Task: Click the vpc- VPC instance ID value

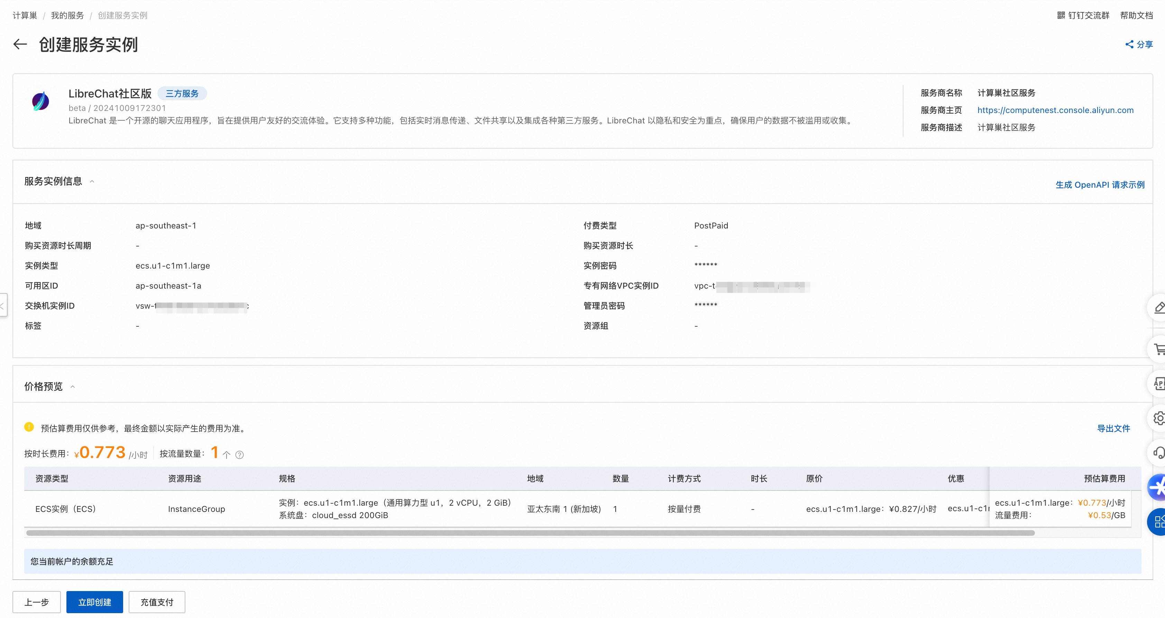Action: (752, 286)
